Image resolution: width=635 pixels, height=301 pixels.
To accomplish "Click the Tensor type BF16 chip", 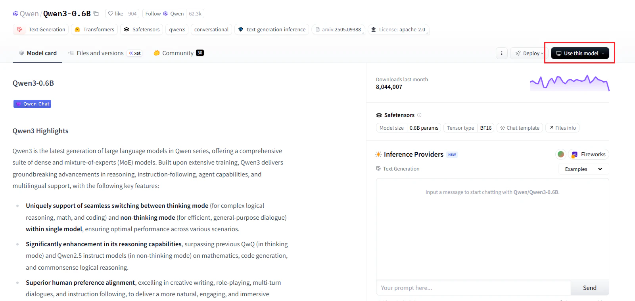I will pos(469,128).
